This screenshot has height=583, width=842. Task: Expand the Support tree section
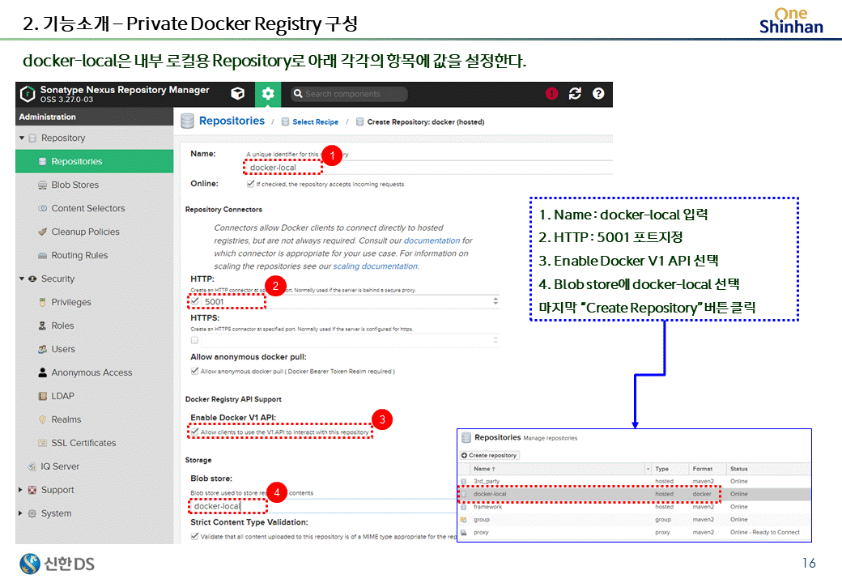pos(21,490)
